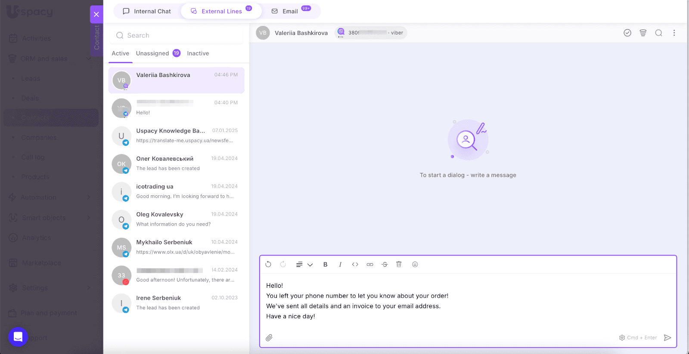Click the 19 unassigned count badge

coord(177,53)
